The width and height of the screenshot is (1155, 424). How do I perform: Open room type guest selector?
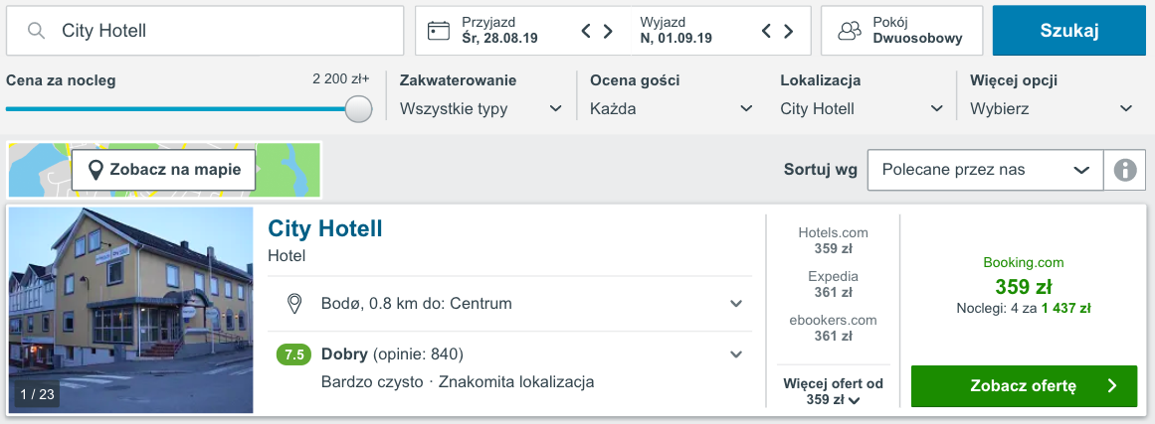click(901, 31)
